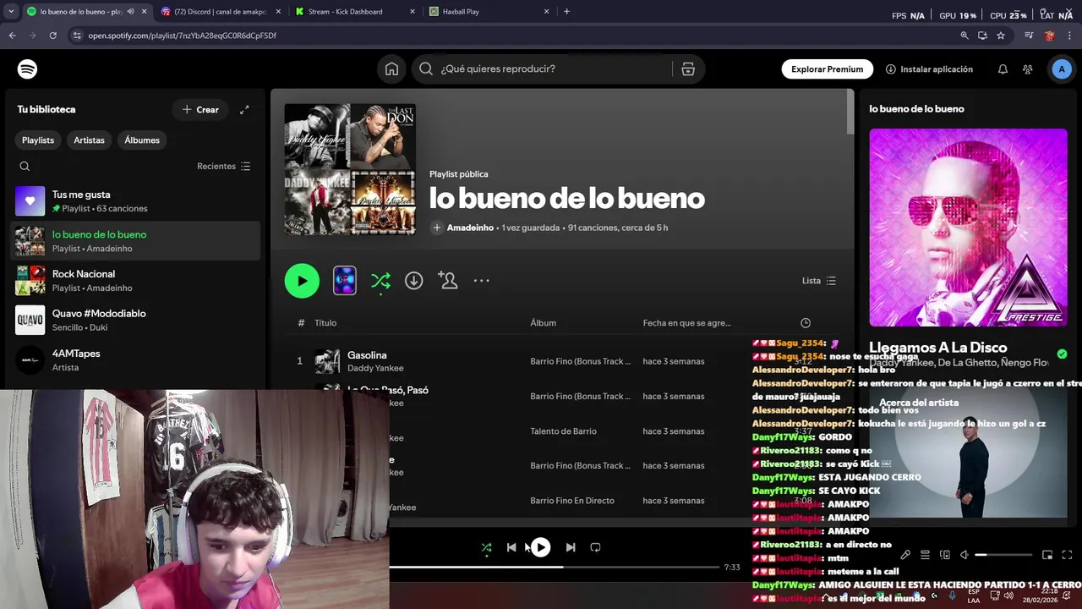The image size is (1082, 609).
Task: Expand Your Library to full view
Action: (244, 110)
